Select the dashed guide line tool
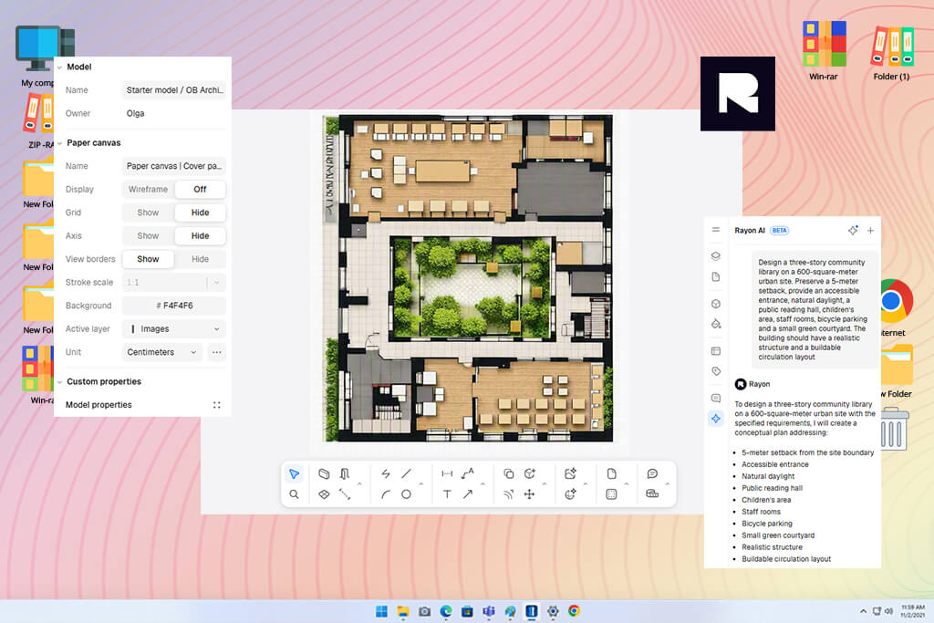 tap(345, 494)
